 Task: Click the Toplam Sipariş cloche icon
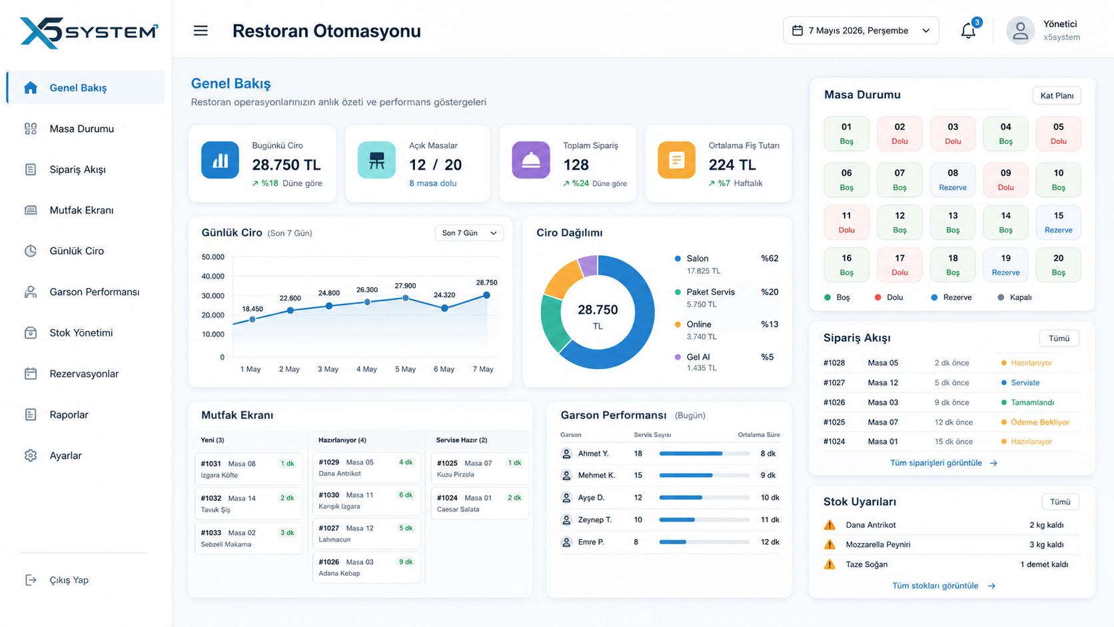point(531,160)
